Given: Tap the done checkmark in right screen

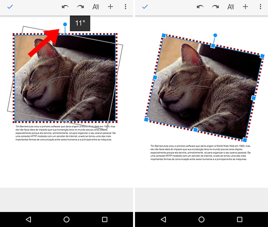Looking at the screenshot, I should 145,7.
